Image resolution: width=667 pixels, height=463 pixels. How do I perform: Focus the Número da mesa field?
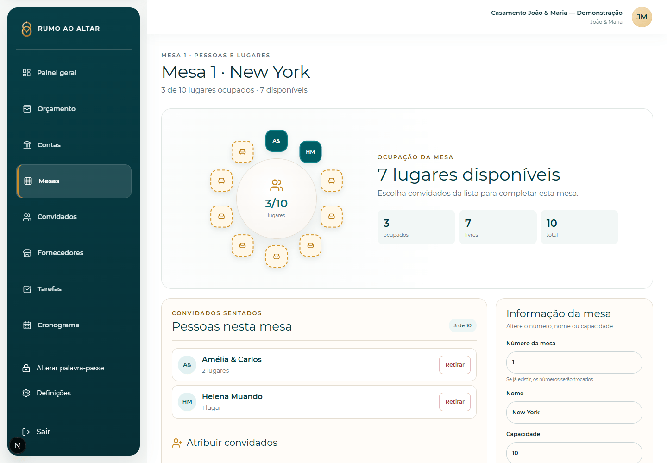click(x=574, y=363)
